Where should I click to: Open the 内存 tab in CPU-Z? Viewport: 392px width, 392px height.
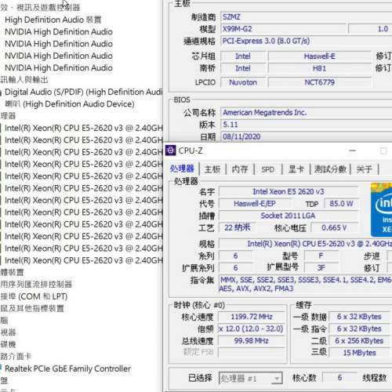(240, 169)
